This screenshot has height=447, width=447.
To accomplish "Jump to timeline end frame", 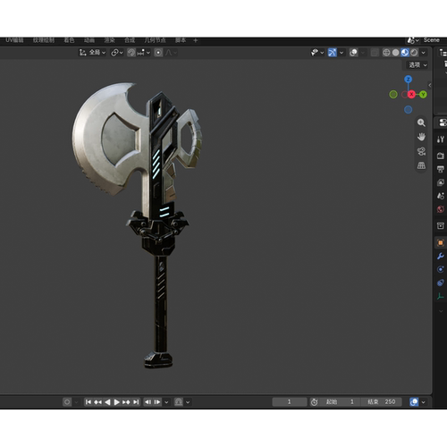I will [x=136, y=402].
